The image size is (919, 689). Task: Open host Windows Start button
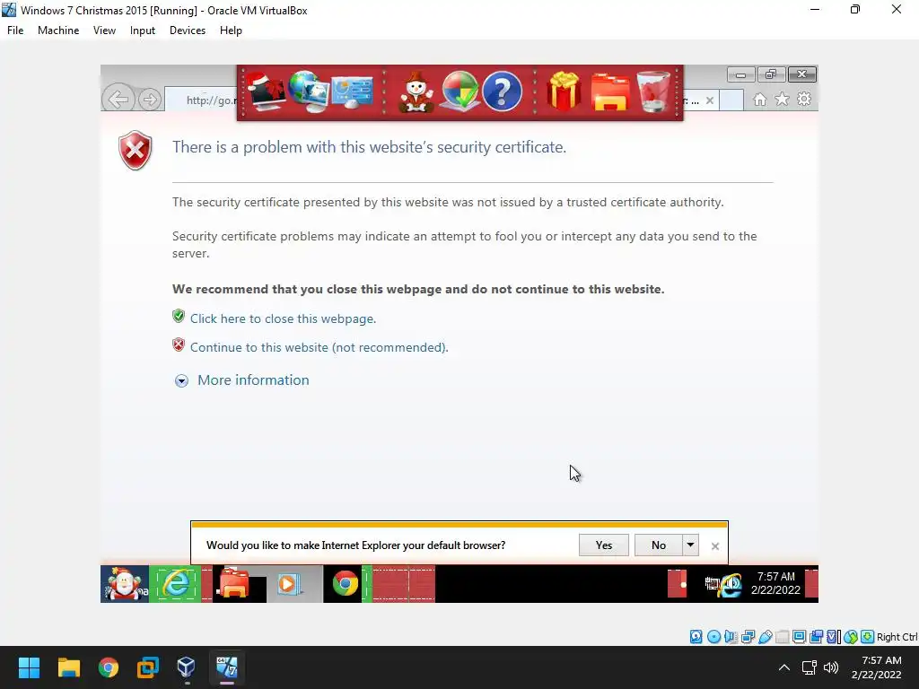[x=29, y=667]
